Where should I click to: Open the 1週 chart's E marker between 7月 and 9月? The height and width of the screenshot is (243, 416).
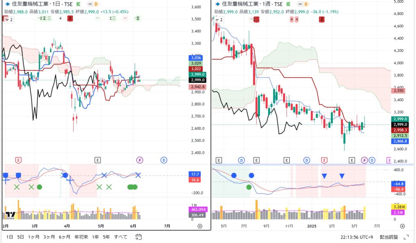[256, 160]
